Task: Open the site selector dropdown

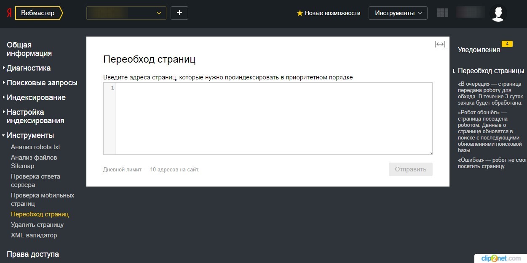Action: tap(126, 13)
